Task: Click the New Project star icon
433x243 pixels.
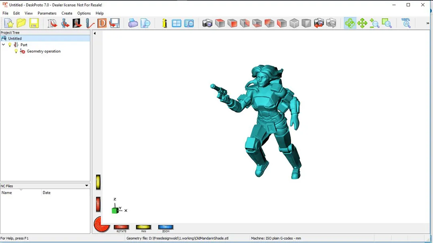Action: (9, 23)
